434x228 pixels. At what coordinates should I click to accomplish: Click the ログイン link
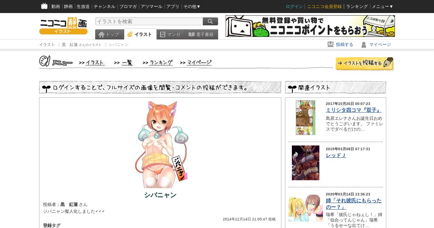294,7
